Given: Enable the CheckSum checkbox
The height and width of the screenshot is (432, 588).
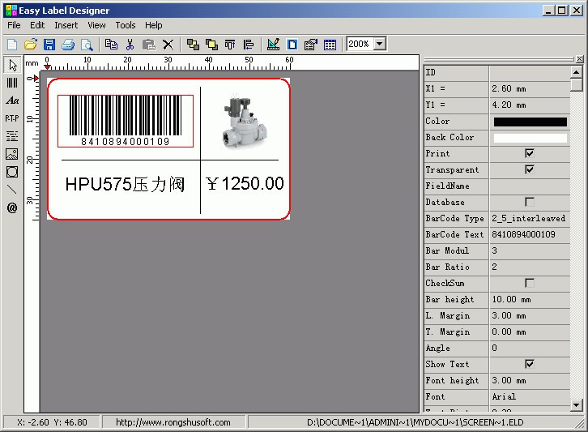Looking at the screenshot, I should click(x=530, y=283).
